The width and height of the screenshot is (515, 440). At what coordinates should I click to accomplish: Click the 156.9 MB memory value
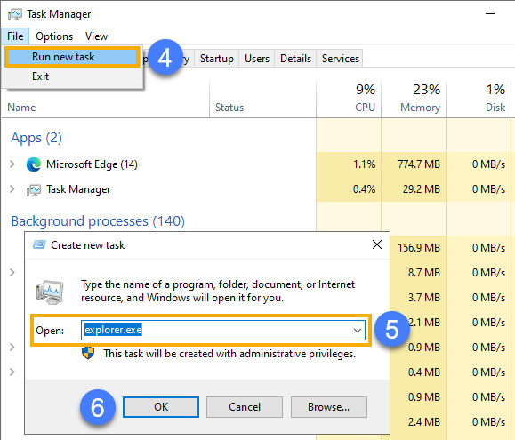[x=419, y=248]
